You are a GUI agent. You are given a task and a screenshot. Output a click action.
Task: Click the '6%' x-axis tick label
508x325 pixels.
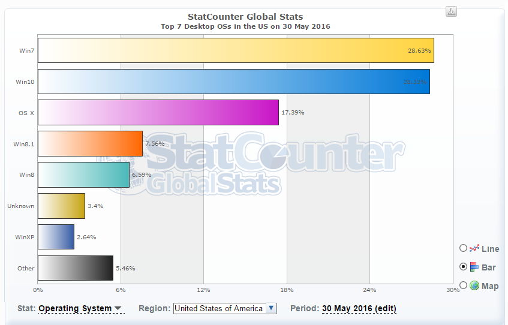click(121, 290)
